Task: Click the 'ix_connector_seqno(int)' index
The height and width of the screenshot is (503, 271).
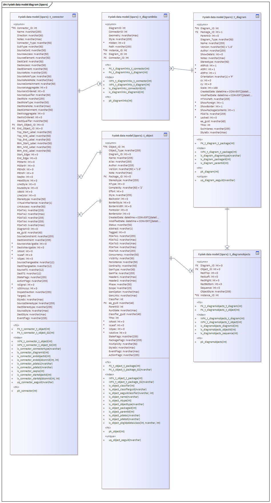Action: 31,371
